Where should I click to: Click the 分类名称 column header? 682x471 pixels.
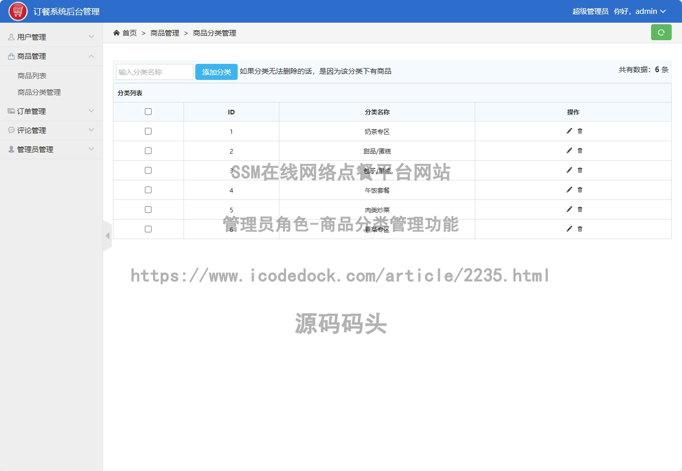(x=377, y=112)
